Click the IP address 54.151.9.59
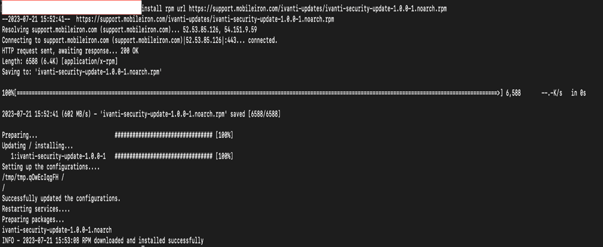The image size is (603, 247). pos(258,29)
